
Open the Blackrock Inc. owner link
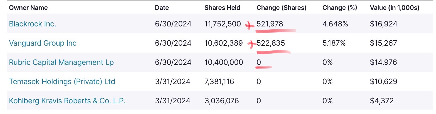[33, 24]
